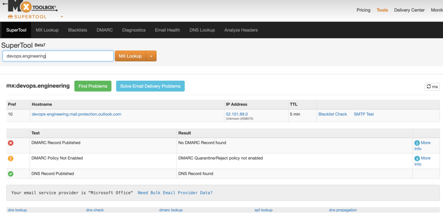Viewport: 443px width, 214px height.
Task: Click the domain input field containing devops.engineering
Action: coord(58,56)
